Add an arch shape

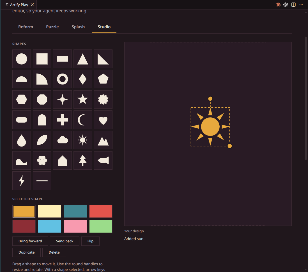pyautogui.click(x=42, y=120)
